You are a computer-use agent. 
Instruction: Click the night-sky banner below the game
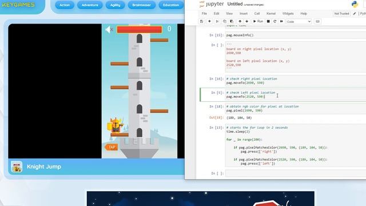tap(201, 199)
